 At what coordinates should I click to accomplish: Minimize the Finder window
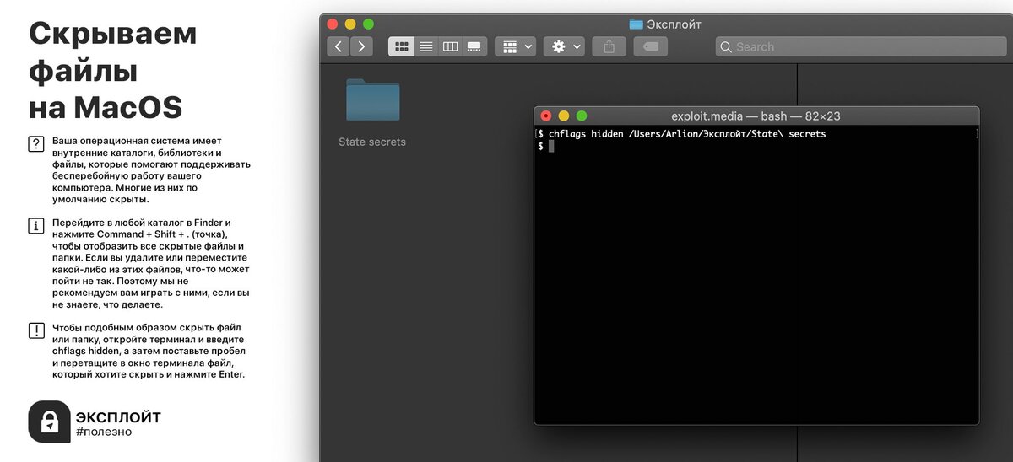point(350,24)
